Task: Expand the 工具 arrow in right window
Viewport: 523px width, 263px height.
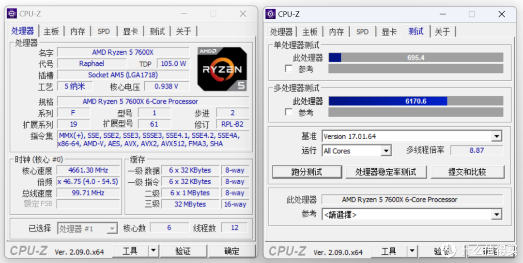Action: [x=412, y=251]
